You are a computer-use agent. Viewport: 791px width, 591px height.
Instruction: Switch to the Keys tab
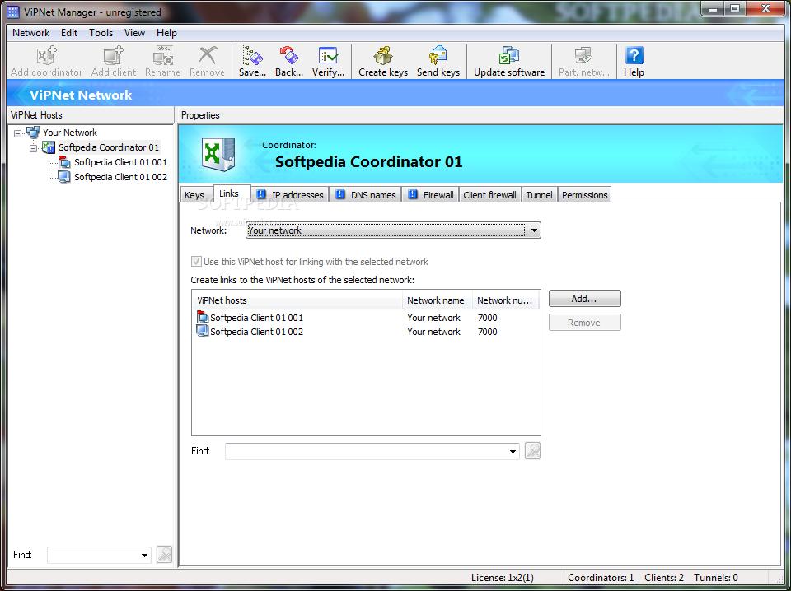point(194,195)
